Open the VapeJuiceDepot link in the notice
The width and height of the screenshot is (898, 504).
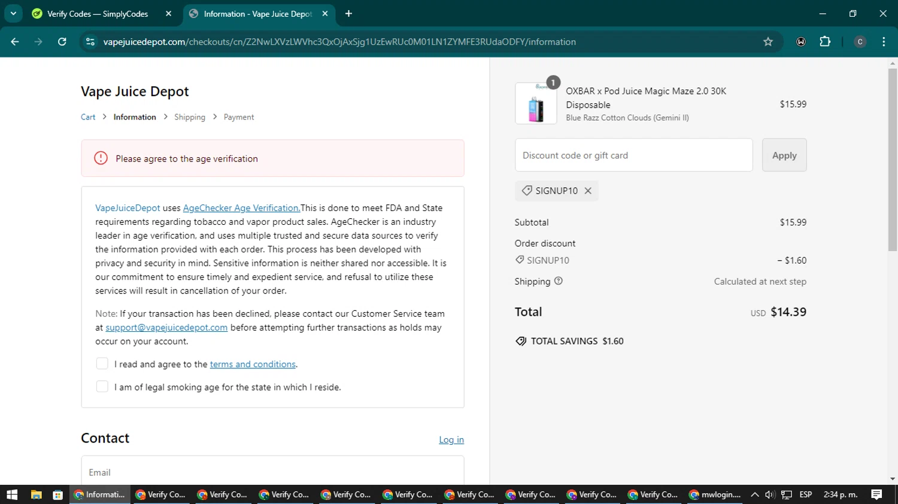click(x=128, y=208)
